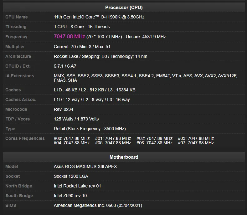Click core #07 frequency entry

[196, 143]
